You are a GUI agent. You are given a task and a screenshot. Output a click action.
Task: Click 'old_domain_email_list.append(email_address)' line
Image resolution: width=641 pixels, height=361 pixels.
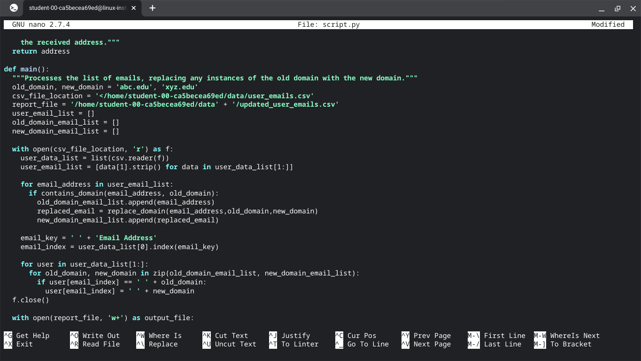[126, 202]
